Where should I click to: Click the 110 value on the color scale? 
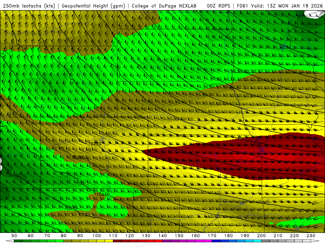pos(113,236)
